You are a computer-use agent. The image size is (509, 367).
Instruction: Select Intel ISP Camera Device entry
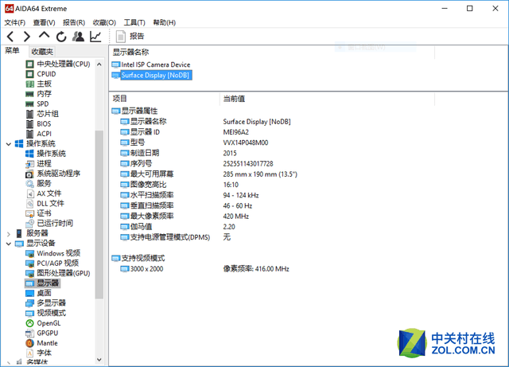click(x=151, y=64)
